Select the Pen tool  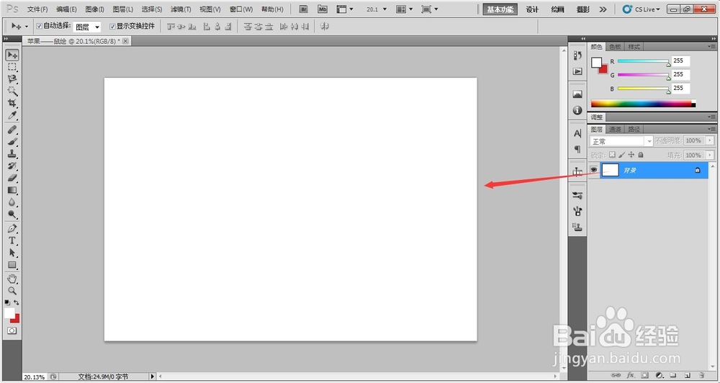click(x=12, y=228)
